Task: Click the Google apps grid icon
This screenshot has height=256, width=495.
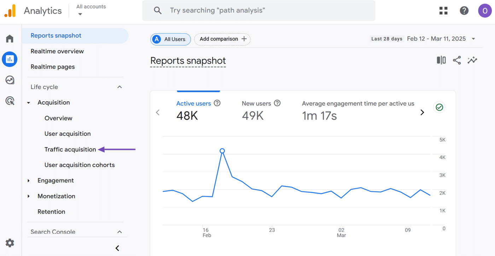Action: coord(443,11)
